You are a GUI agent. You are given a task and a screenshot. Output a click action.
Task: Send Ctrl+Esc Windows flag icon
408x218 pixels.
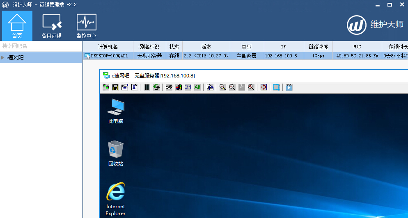click(178, 87)
